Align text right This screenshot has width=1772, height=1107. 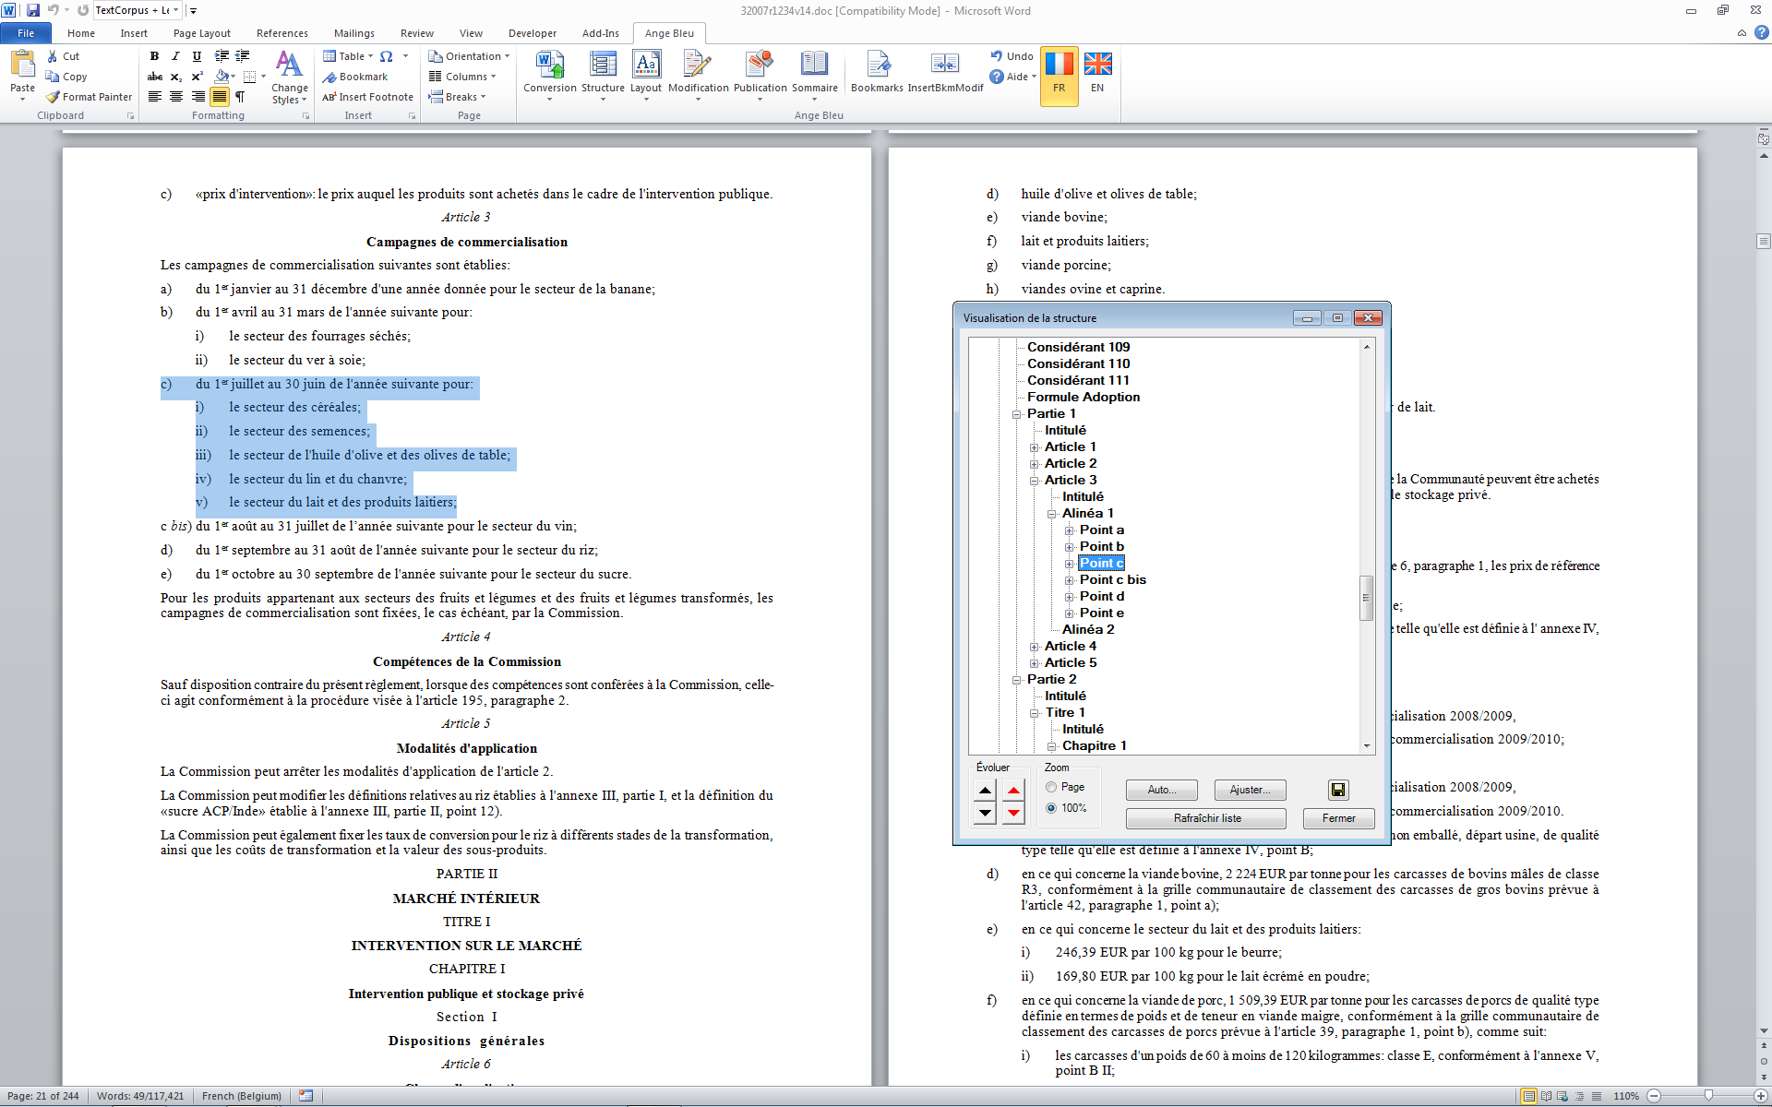coord(198,97)
